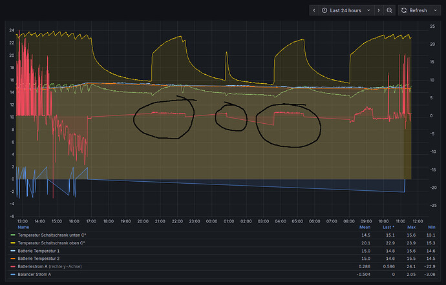The height and width of the screenshot is (285, 446).
Task: Click the 13:00 label on time axis
Action: (23, 221)
